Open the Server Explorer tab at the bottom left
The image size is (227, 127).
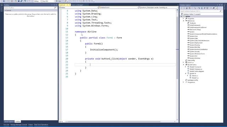click(x=9, y=122)
